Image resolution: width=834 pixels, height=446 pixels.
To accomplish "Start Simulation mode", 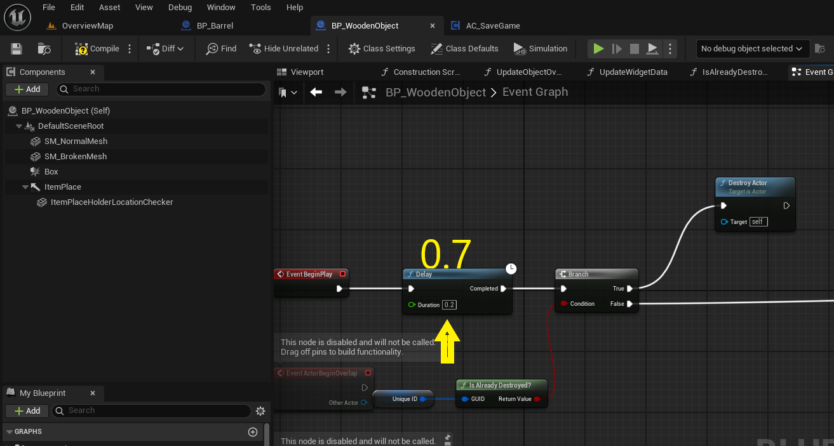I will click(x=540, y=49).
